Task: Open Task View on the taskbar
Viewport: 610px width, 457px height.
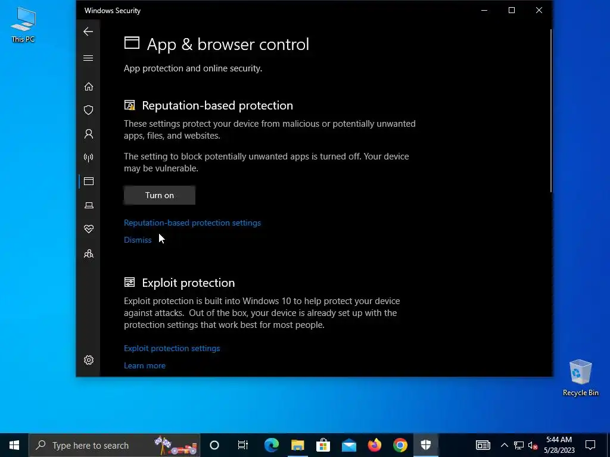Action: point(243,445)
